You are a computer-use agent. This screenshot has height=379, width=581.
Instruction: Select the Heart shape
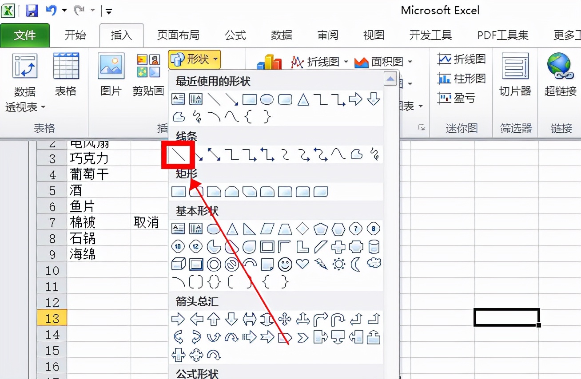pyautogui.click(x=302, y=264)
